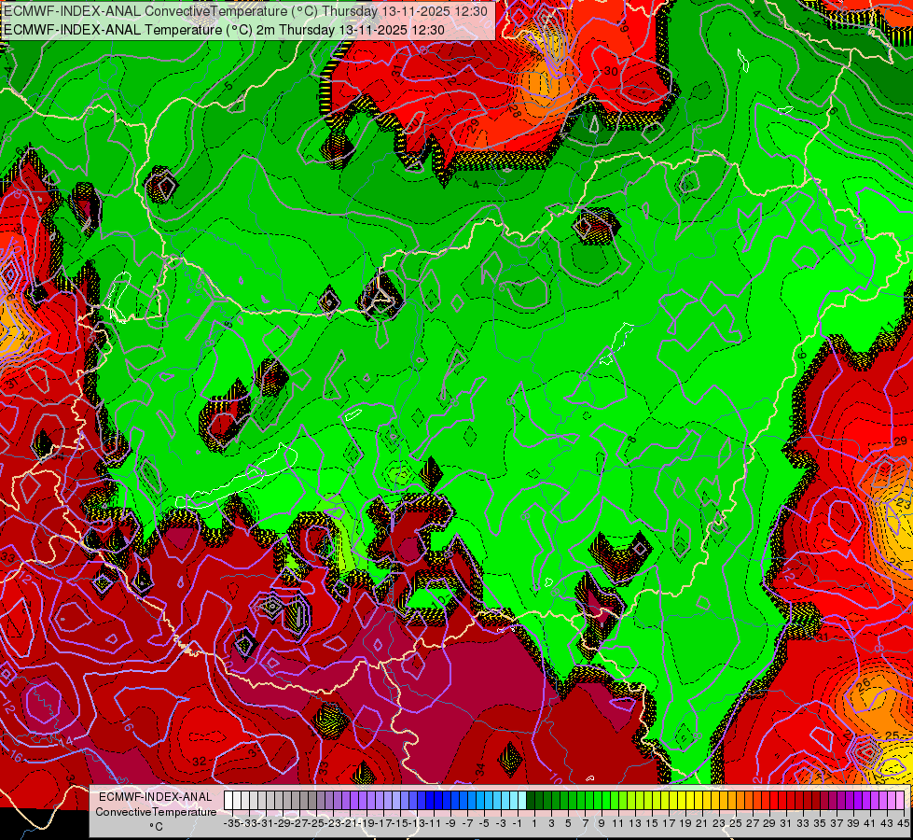This screenshot has height=840, width=913.
Task: Click the ConvectiveTemperature title line at top
Action: point(245,10)
